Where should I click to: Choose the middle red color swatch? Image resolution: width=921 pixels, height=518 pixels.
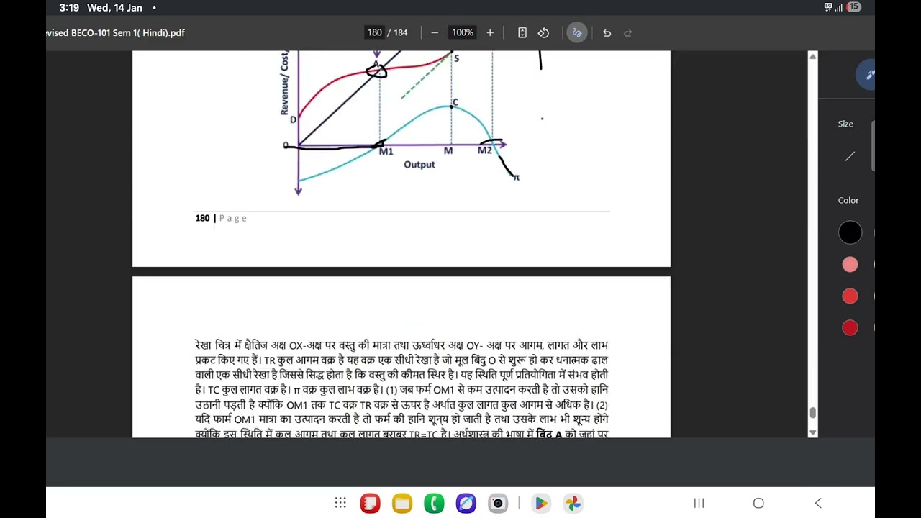click(x=850, y=296)
